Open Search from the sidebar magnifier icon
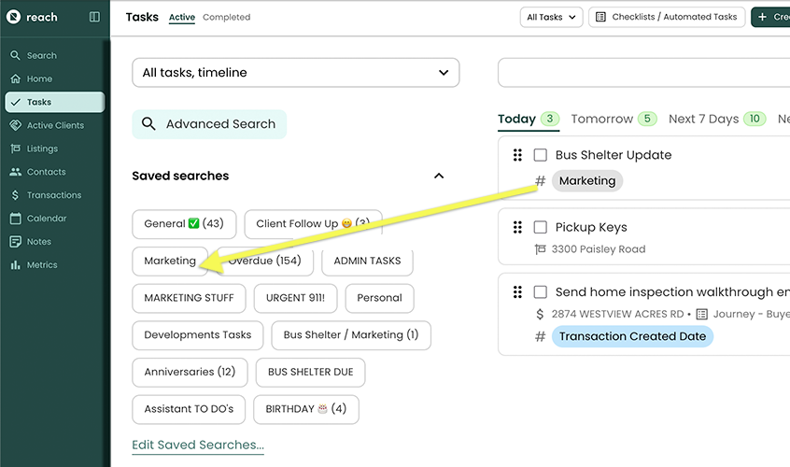 [x=15, y=56]
